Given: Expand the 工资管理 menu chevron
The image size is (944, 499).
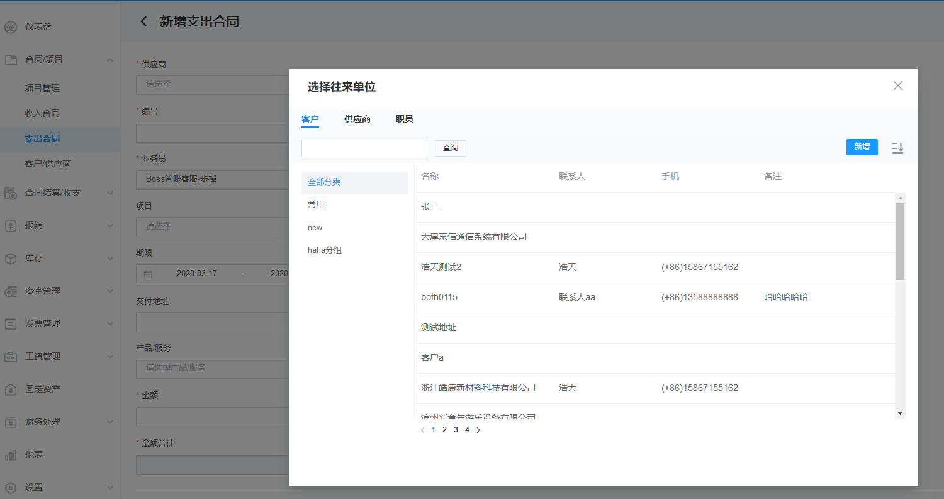Looking at the screenshot, I should click(110, 357).
